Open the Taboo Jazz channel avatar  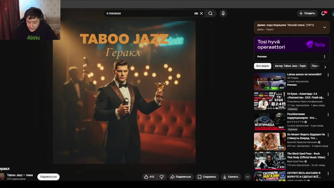[2, 177]
